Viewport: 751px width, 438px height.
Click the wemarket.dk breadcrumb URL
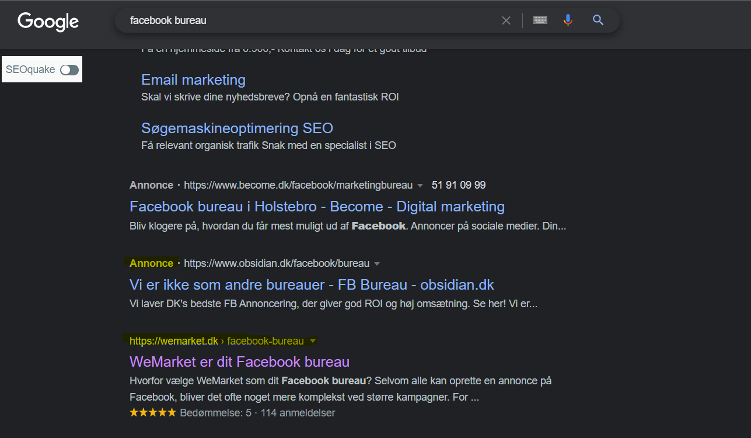(216, 341)
